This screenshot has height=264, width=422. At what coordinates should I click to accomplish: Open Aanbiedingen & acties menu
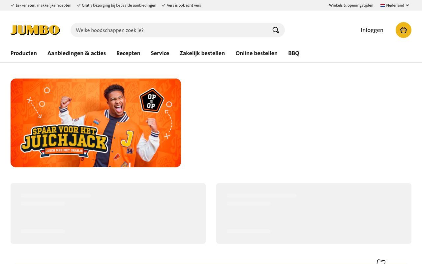[x=76, y=53]
